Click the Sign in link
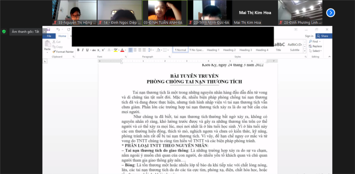This screenshot has height=174, width=355. pyautogui.click(x=309, y=36)
